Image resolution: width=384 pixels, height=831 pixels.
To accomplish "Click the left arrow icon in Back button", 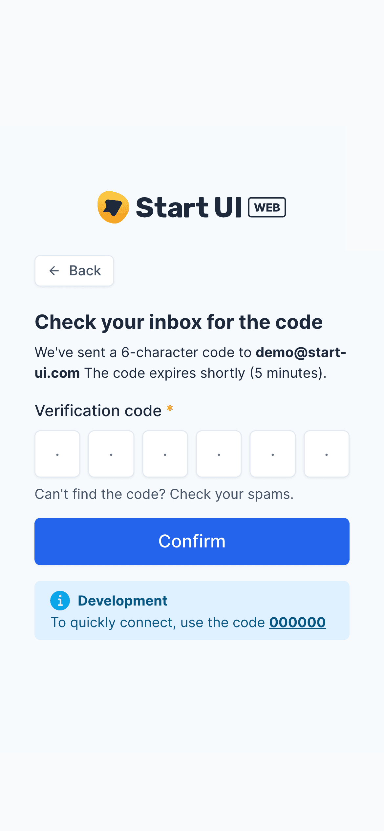I will click(x=54, y=271).
